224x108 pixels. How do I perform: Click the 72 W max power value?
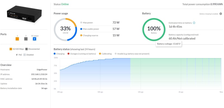click(x=116, y=23)
